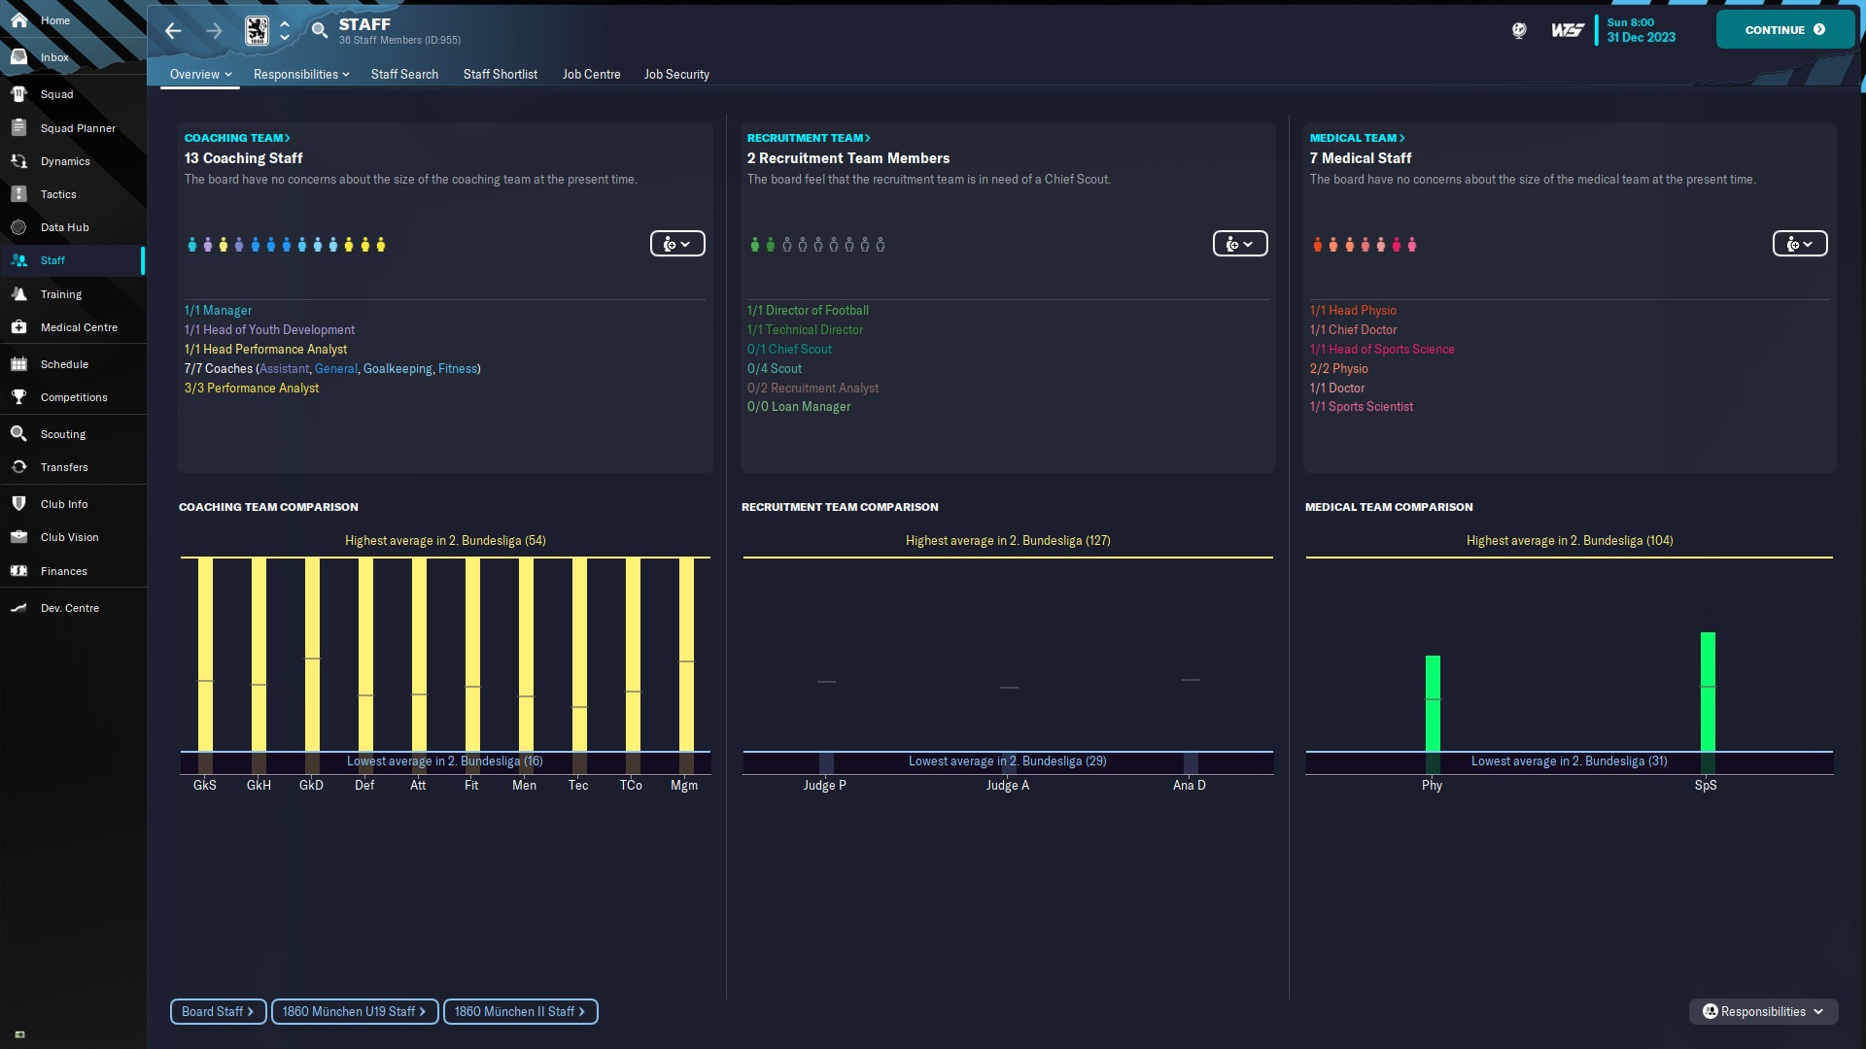Go to Scouting in sidebar
The width and height of the screenshot is (1866, 1049).
coord(62,434)
